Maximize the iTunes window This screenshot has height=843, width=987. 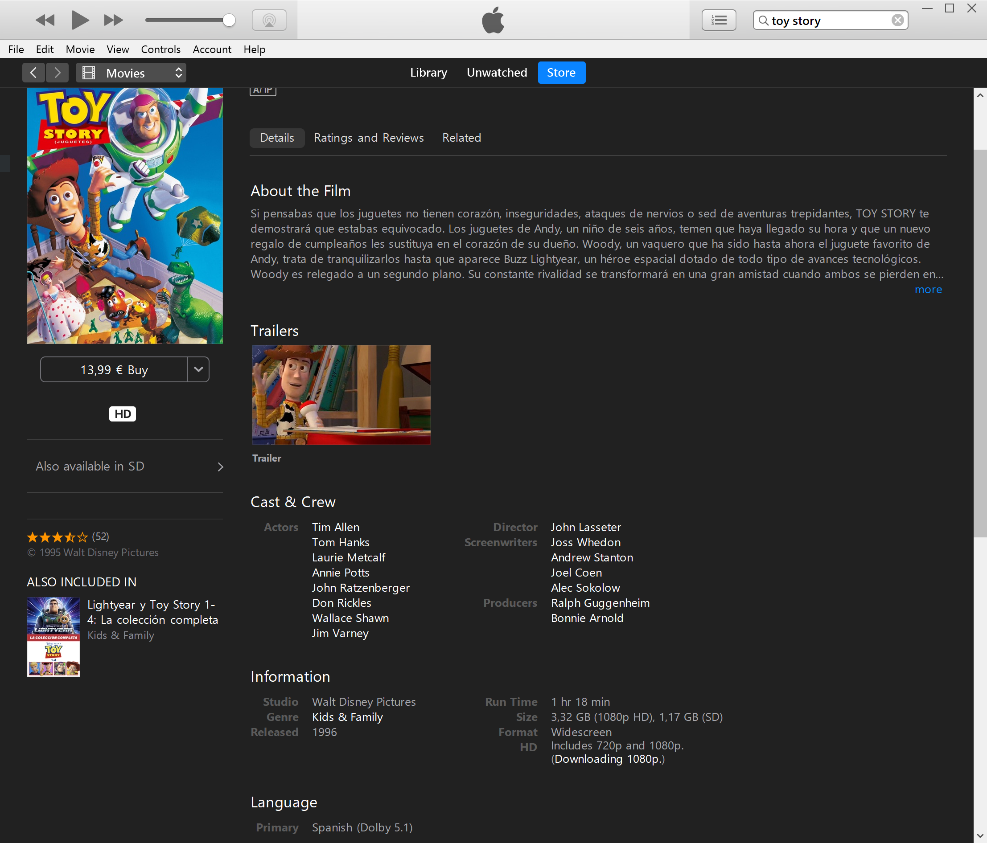[950, 8]
